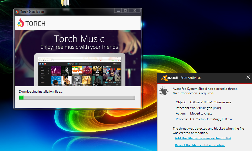Click the 'Torch Installation' window title text

click(x=32, y=12)
